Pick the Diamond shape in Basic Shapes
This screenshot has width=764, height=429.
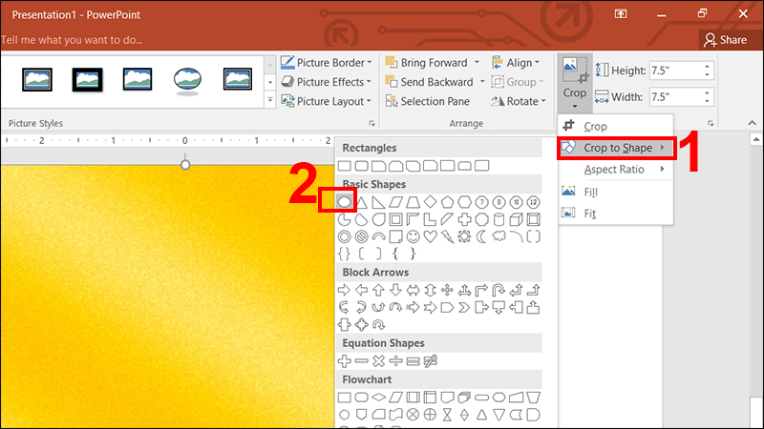(x=431, y=201)
